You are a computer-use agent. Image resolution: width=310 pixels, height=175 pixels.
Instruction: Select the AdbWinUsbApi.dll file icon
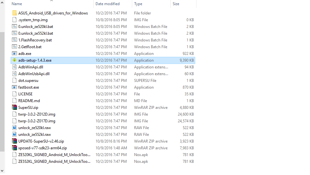click(x=14, y=74)
